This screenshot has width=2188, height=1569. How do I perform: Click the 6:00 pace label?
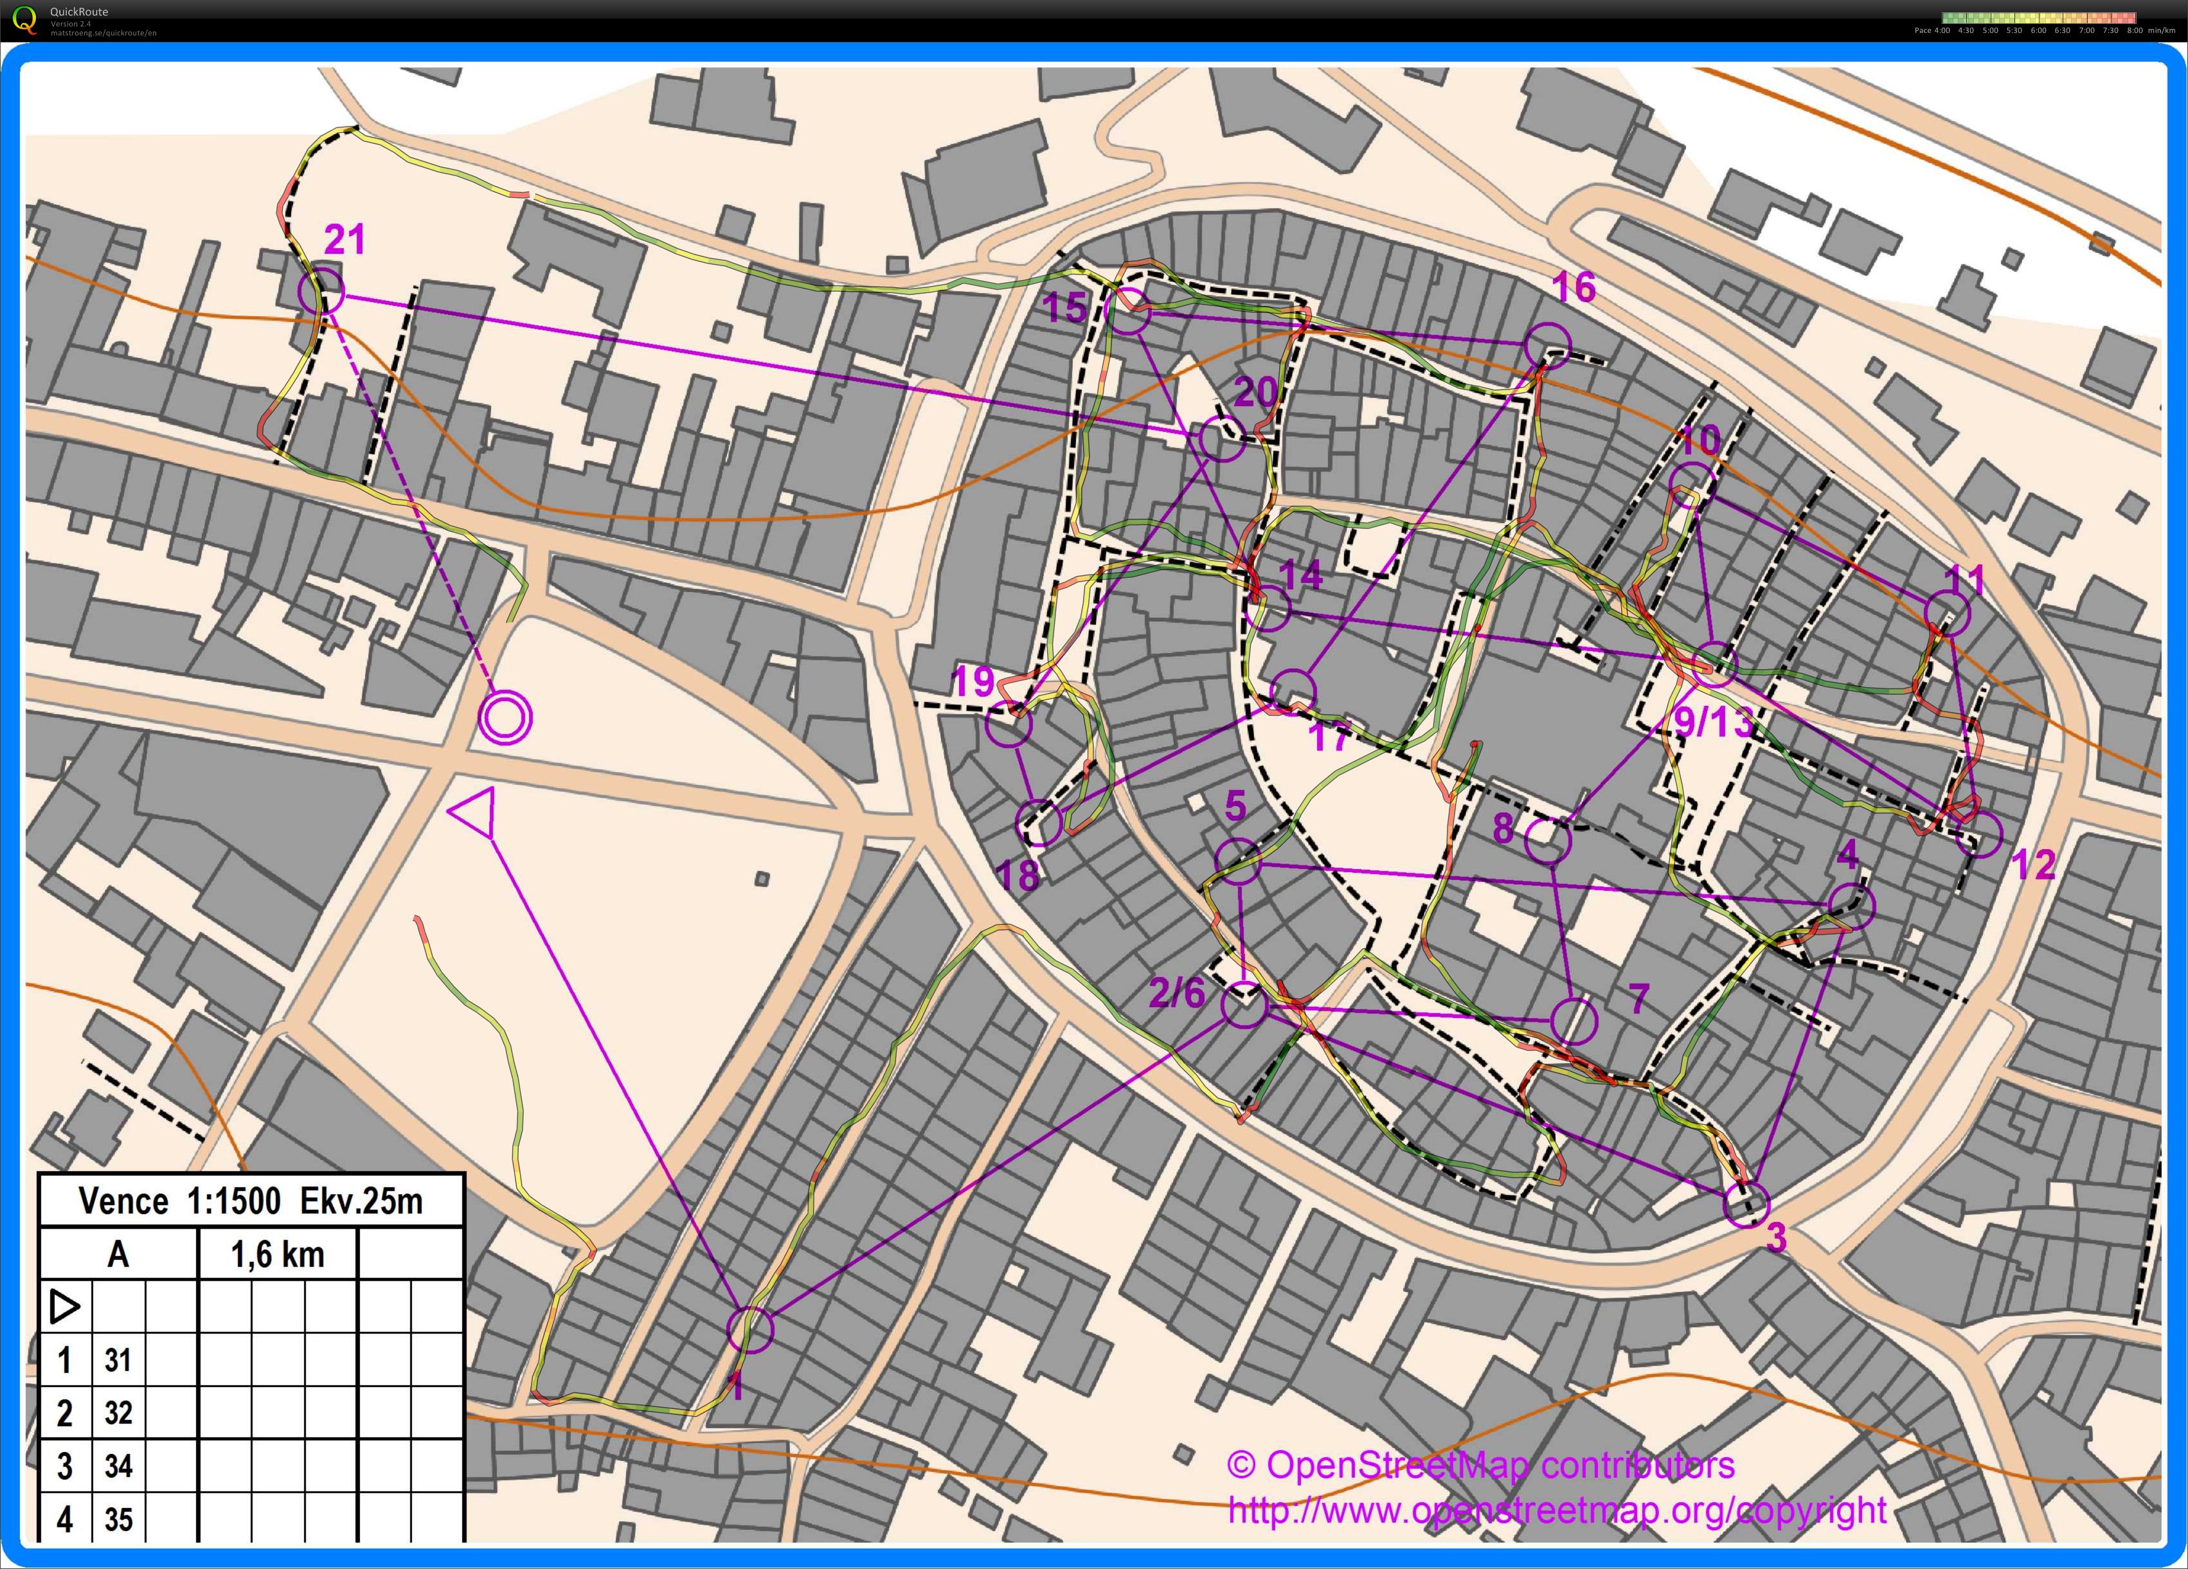(2038, 31)
